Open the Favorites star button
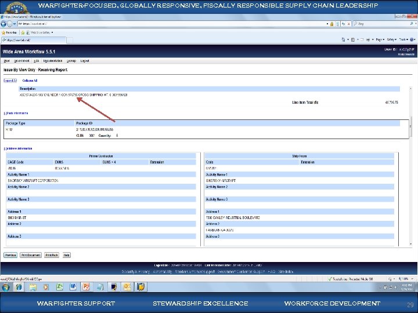 coord(9,32)
